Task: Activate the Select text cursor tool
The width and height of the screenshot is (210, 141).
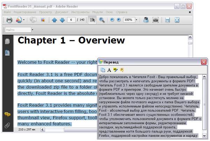Action: coord(92,20)
